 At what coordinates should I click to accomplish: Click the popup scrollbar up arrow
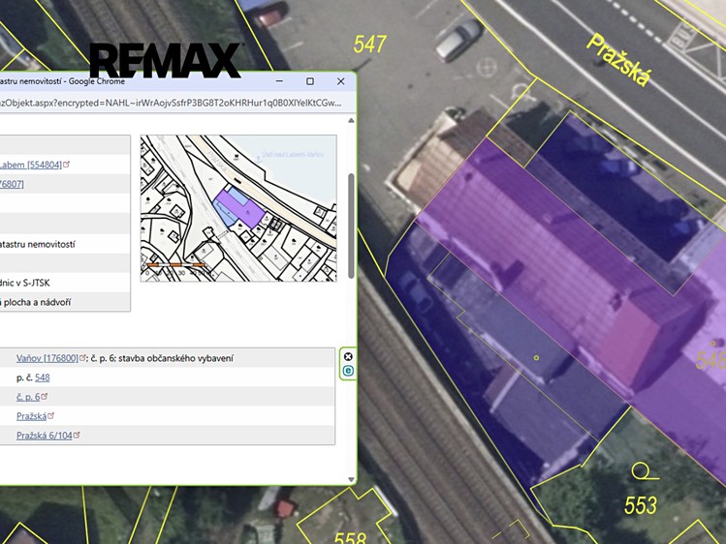[351, 121]
